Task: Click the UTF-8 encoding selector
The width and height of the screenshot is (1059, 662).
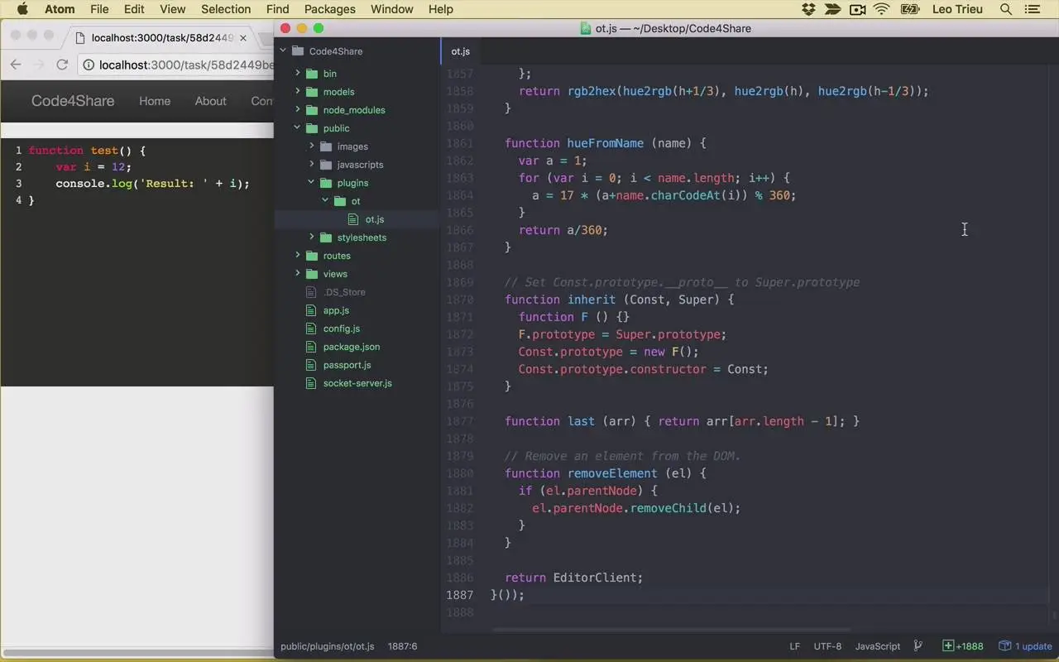Action: [x=827, y=646]
